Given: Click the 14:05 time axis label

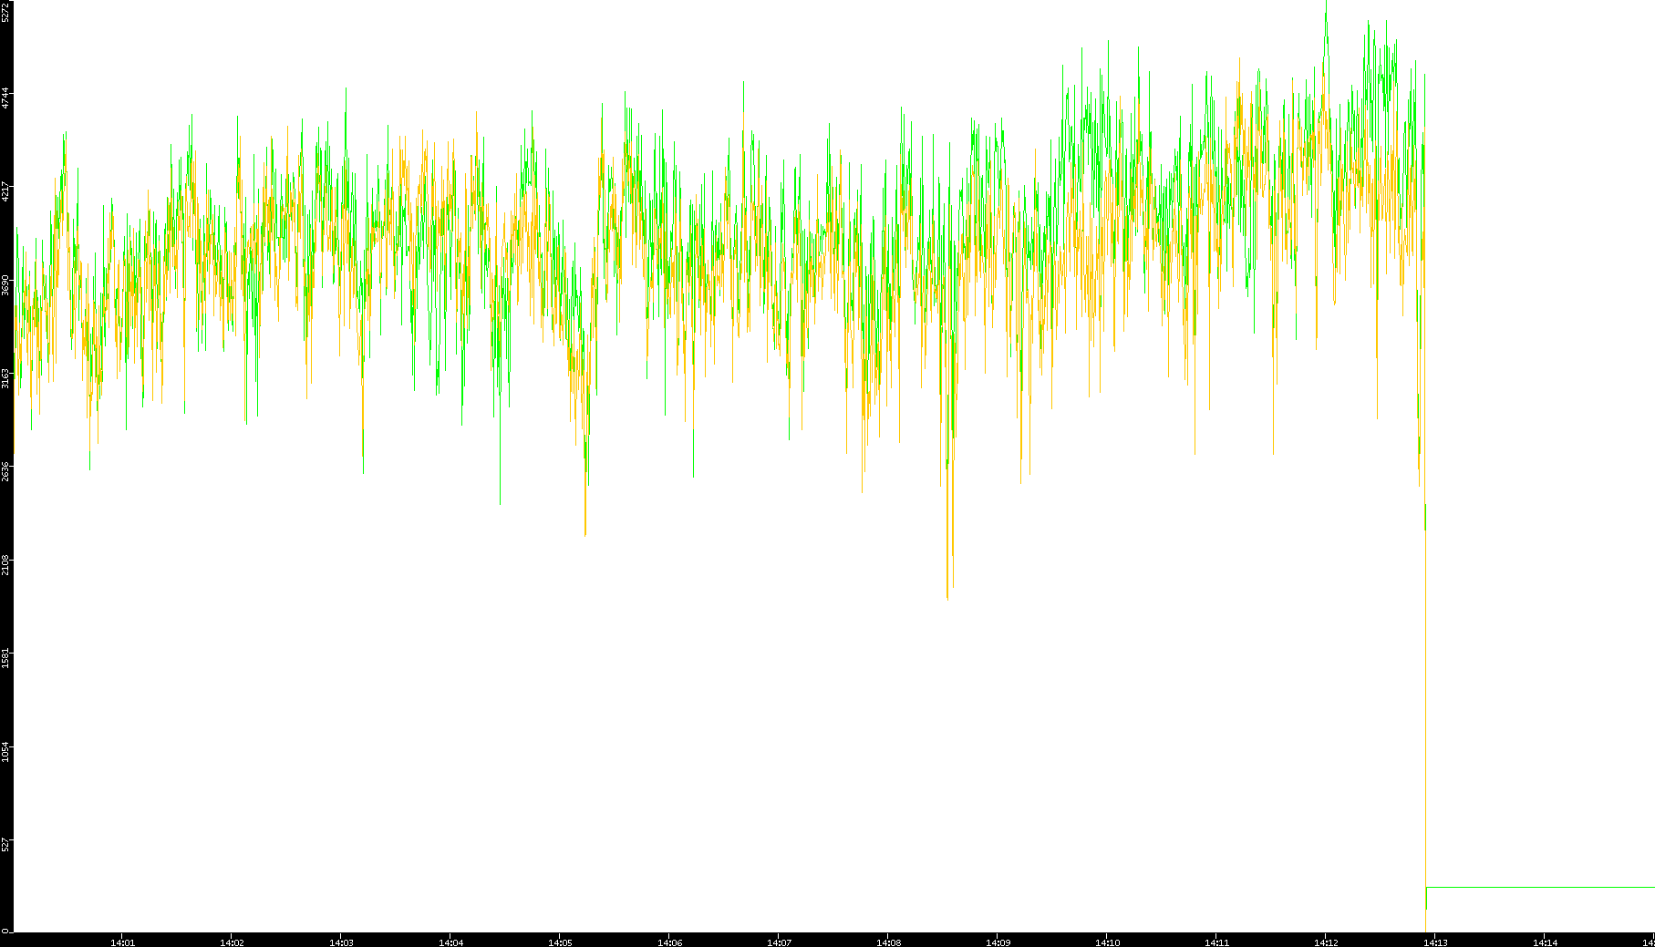Looking at the screenshot, I should (560, 942).
